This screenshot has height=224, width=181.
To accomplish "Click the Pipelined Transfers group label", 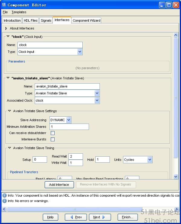I will pyautogui.click(x=24, y=172).
